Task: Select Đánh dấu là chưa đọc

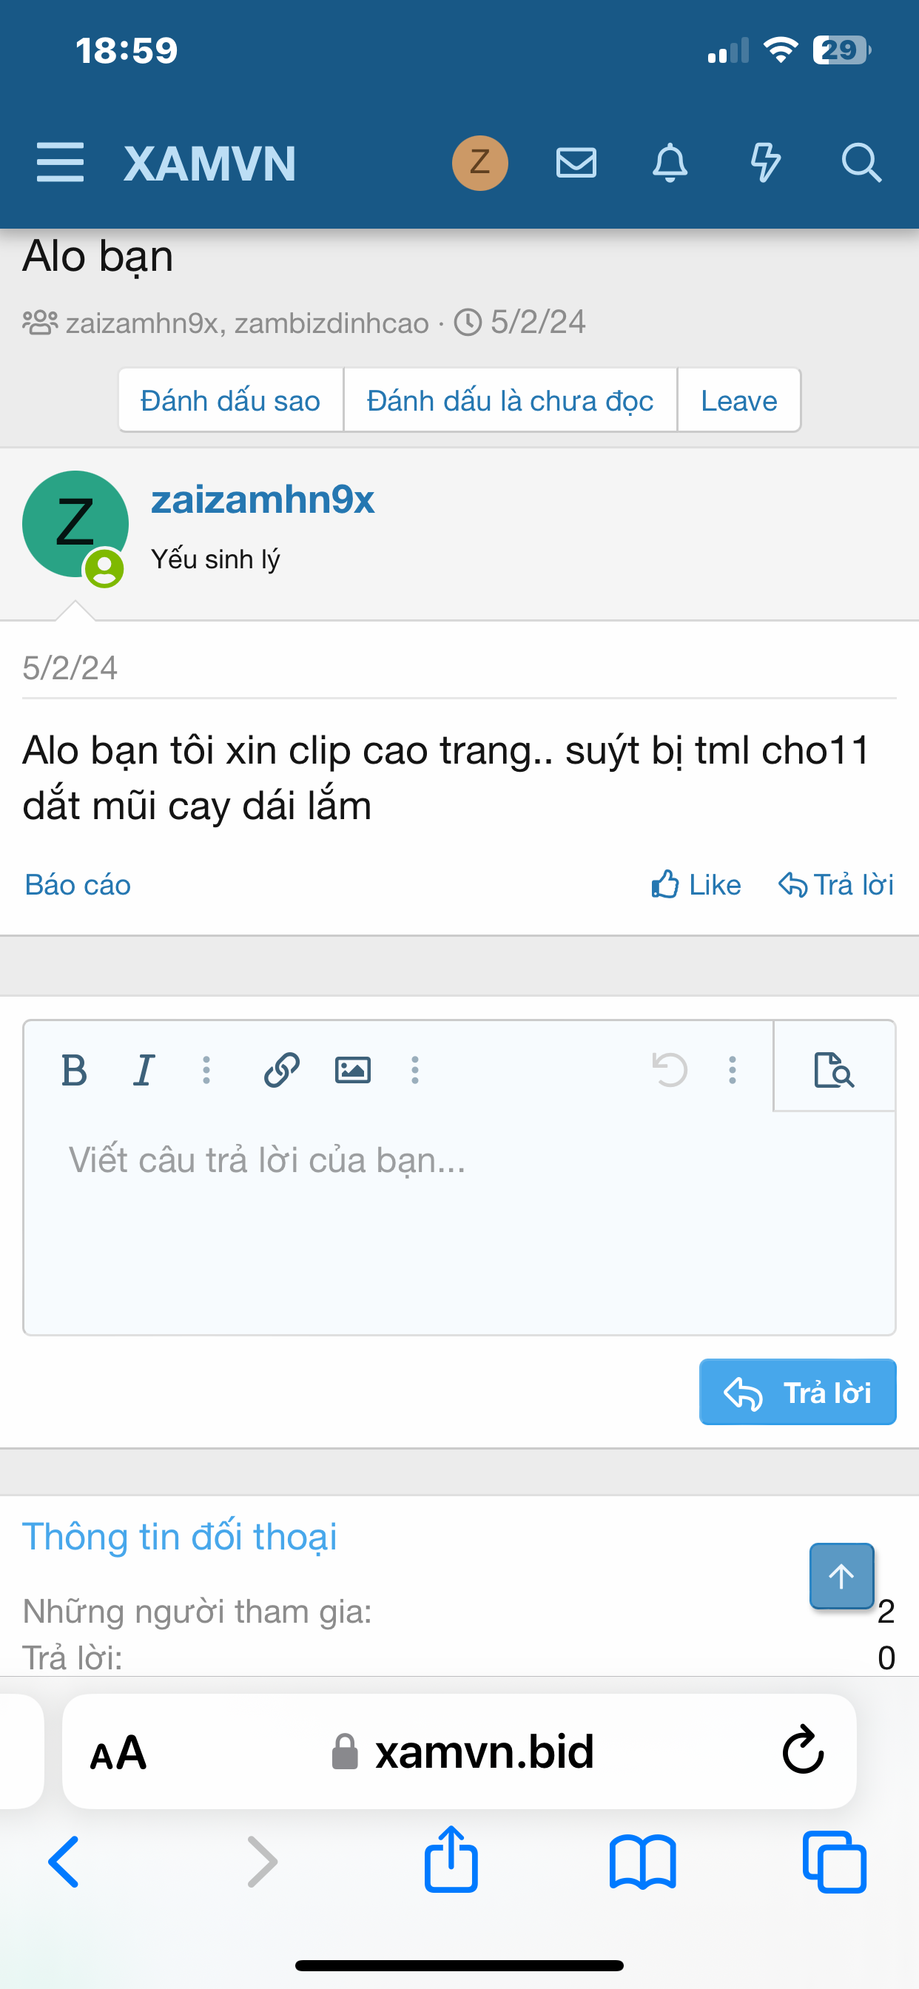Action: tap(511, 401)
